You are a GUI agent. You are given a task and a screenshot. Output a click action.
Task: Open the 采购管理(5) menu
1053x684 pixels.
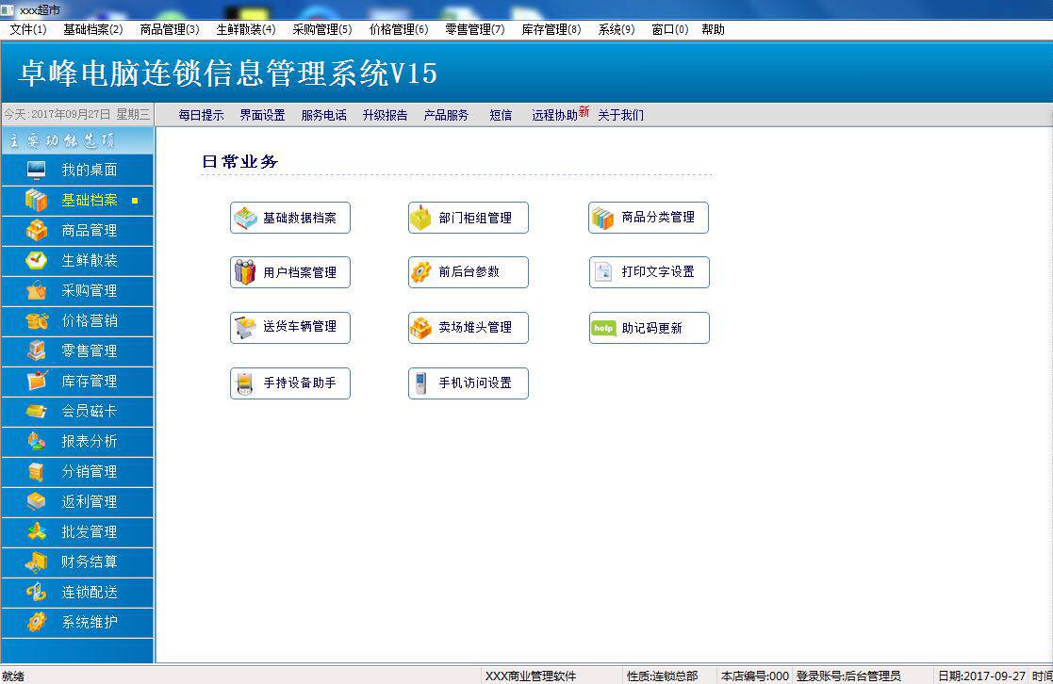pos(322,29)
